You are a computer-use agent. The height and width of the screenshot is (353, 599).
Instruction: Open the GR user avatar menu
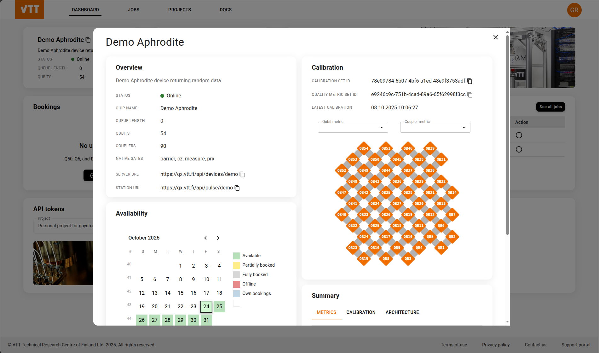[x=574, y=10]
